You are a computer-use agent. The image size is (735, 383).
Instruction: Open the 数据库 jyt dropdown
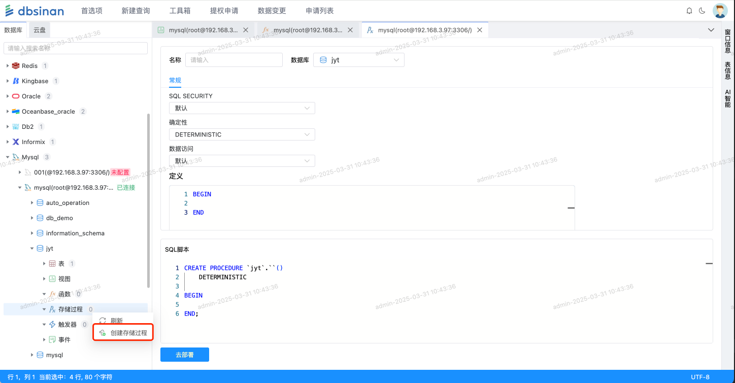(358, 60)
